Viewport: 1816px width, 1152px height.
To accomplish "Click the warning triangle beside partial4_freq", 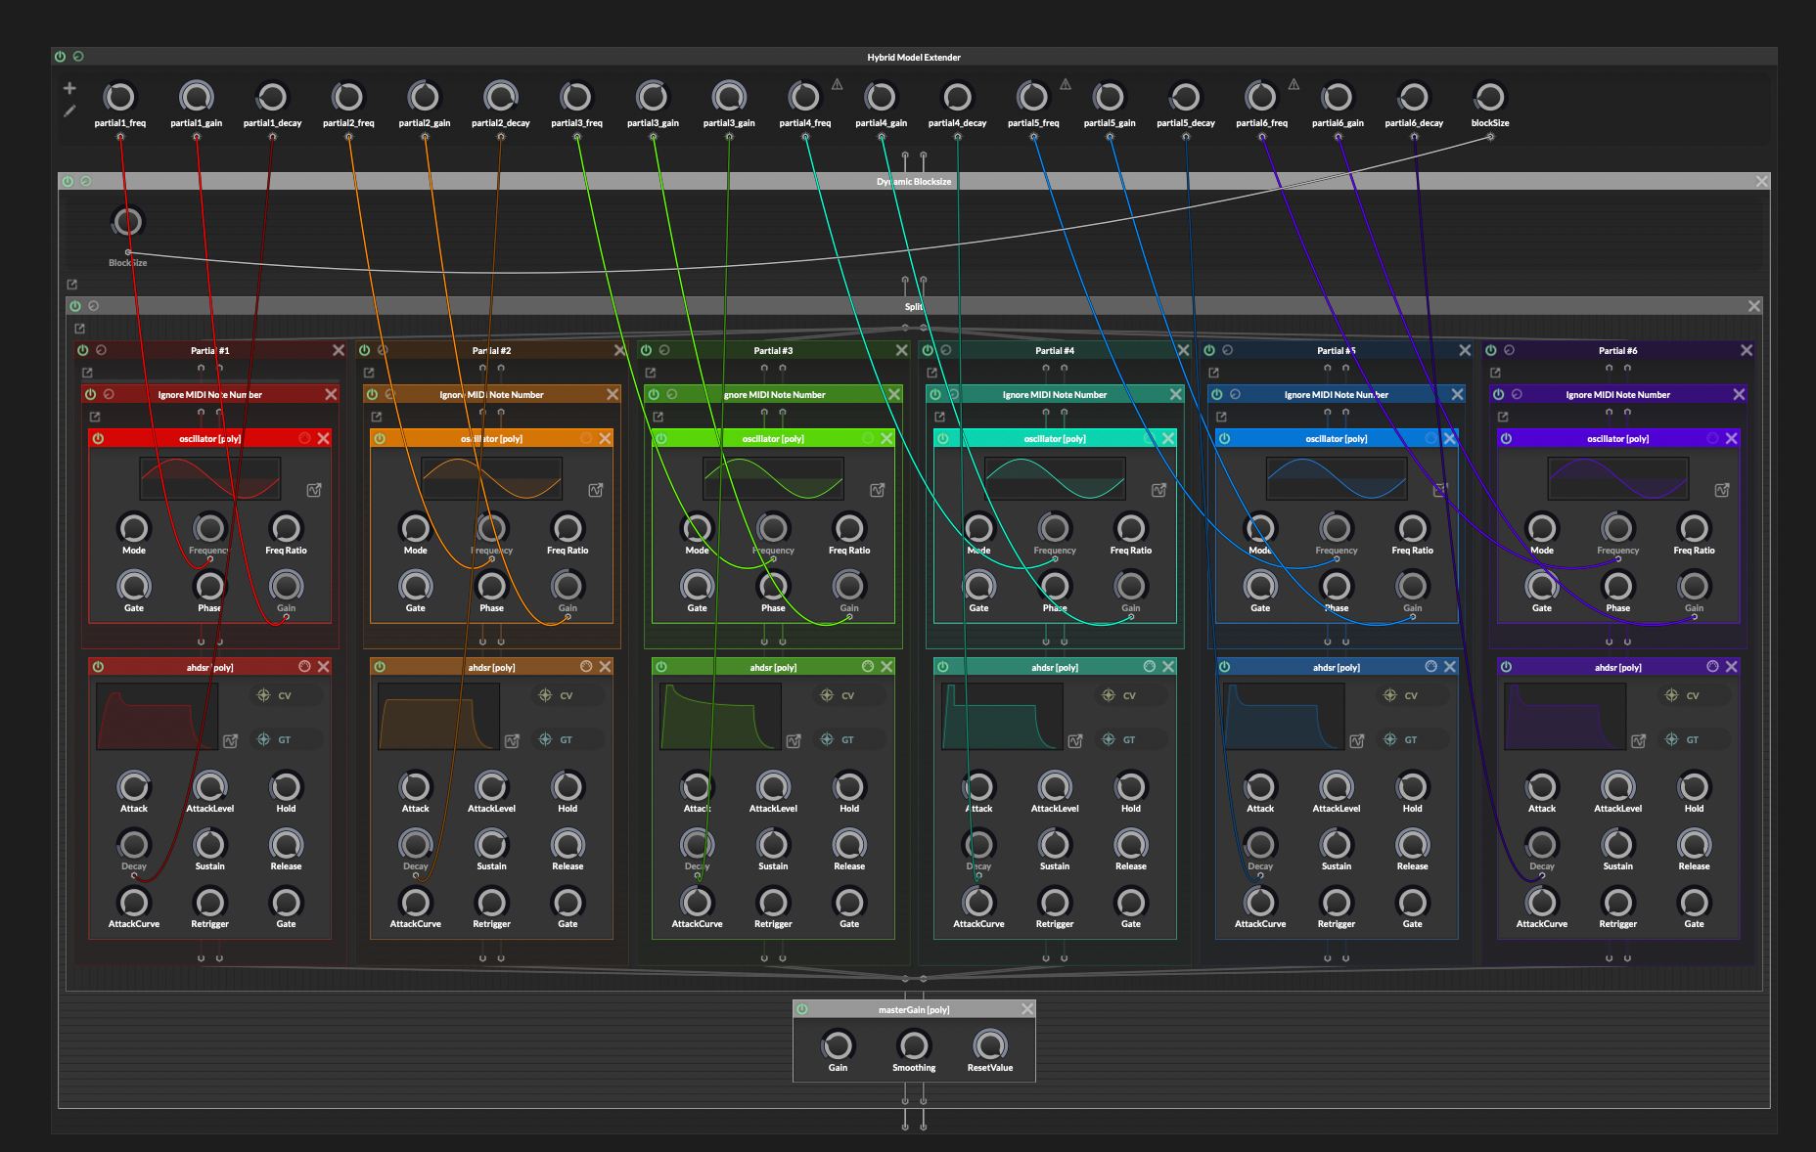I will click(838, 84).
